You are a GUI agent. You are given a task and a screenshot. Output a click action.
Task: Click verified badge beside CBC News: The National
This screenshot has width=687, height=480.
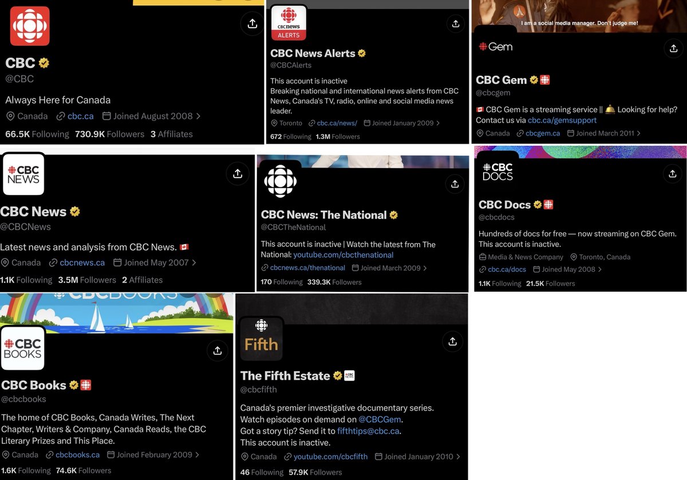tap(394, 215)
